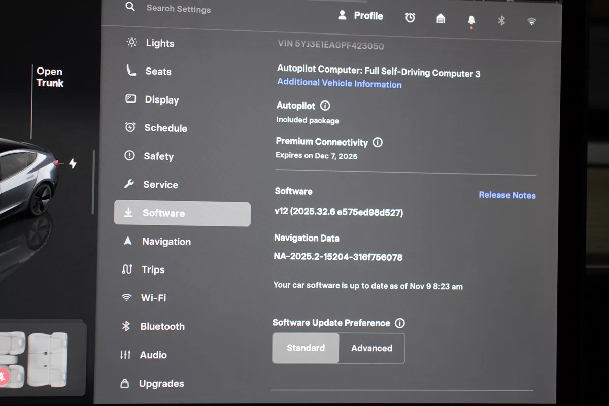Click the Premium Connectivity info icon

(378, 142)
